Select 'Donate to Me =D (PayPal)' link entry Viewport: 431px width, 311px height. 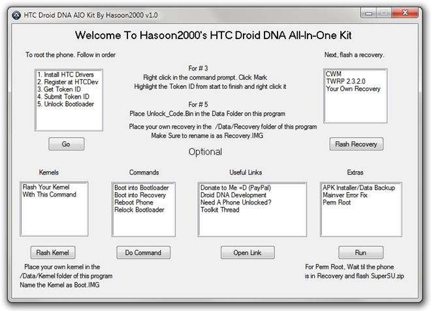236,188
